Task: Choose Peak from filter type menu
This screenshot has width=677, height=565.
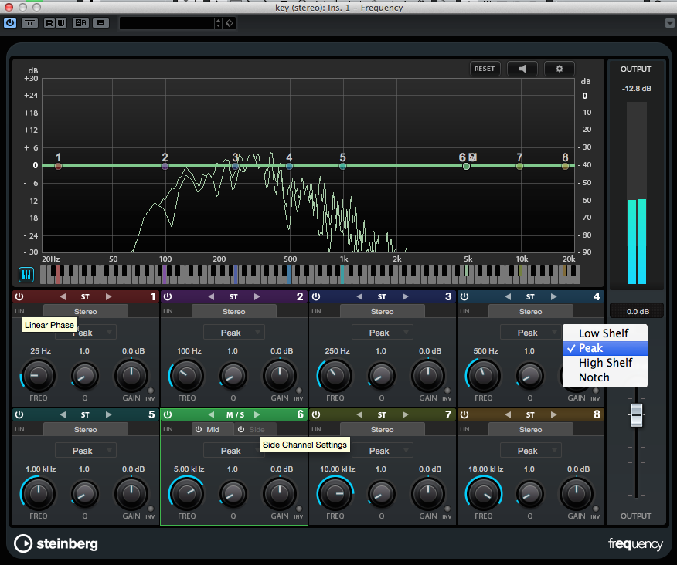Action: point(604,348)
